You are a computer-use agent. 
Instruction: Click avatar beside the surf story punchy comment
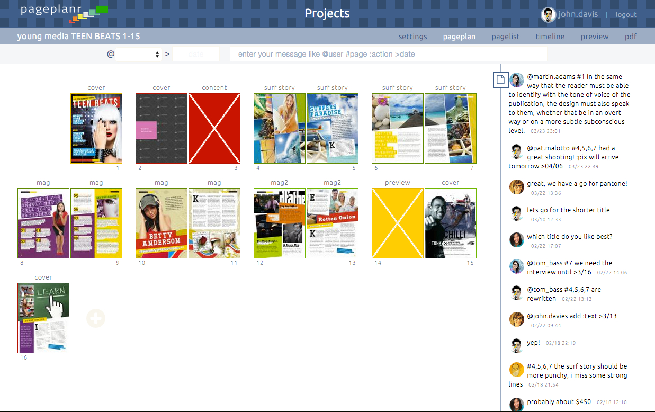(x=517, y=369)
